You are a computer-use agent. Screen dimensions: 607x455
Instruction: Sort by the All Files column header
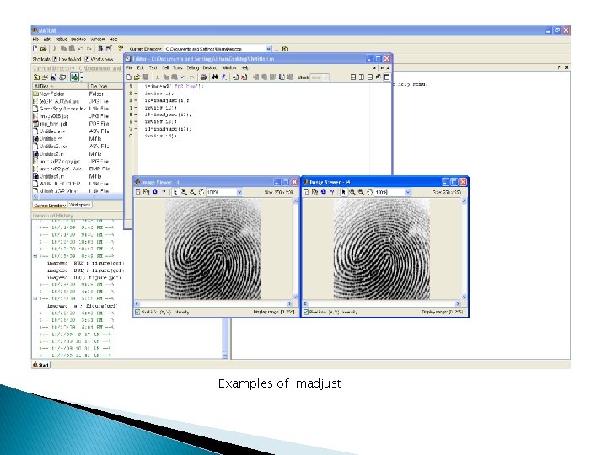pyautogui.click(x=61, y=86)
